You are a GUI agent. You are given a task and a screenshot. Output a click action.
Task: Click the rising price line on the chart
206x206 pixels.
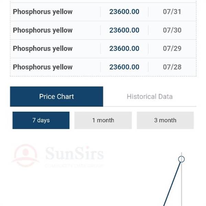pyautogui.click(x=172, y=184)
